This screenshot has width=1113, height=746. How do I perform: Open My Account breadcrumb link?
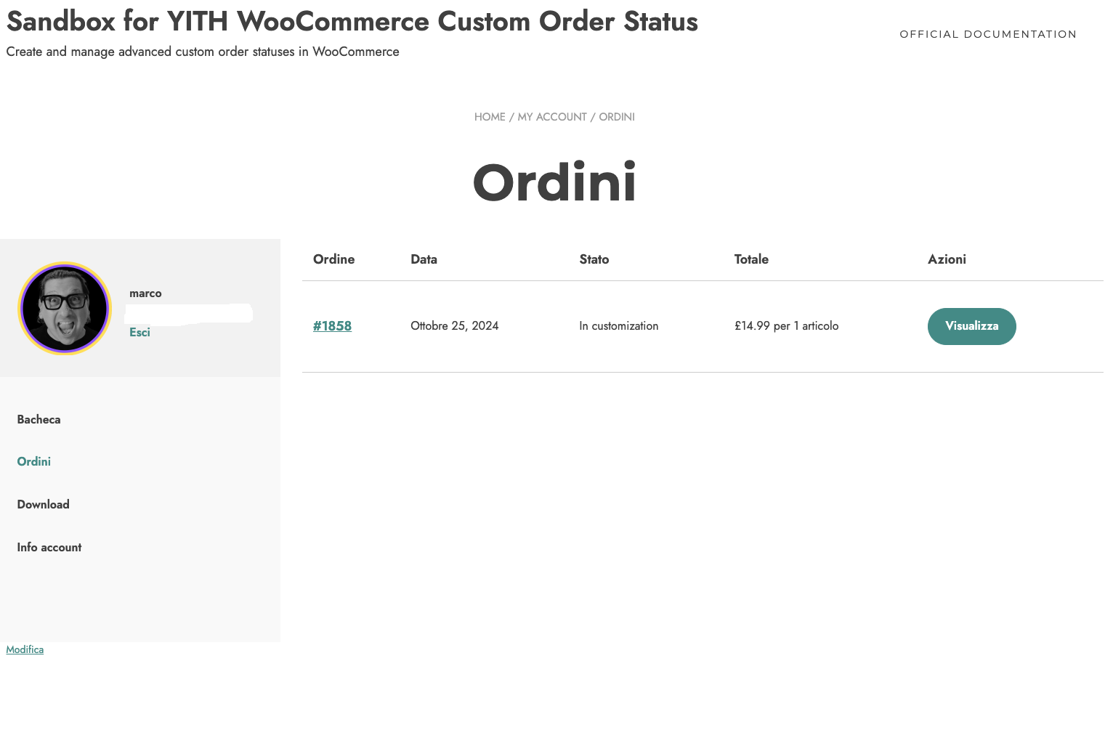(x=552, y=117)
